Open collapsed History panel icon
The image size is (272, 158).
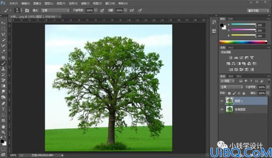click(214, 22)
